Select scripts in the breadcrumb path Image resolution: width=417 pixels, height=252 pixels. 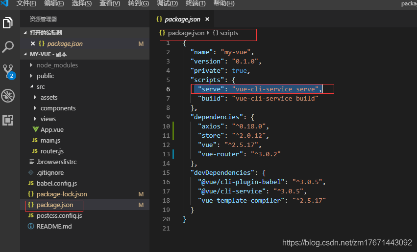tap(229, 33)
